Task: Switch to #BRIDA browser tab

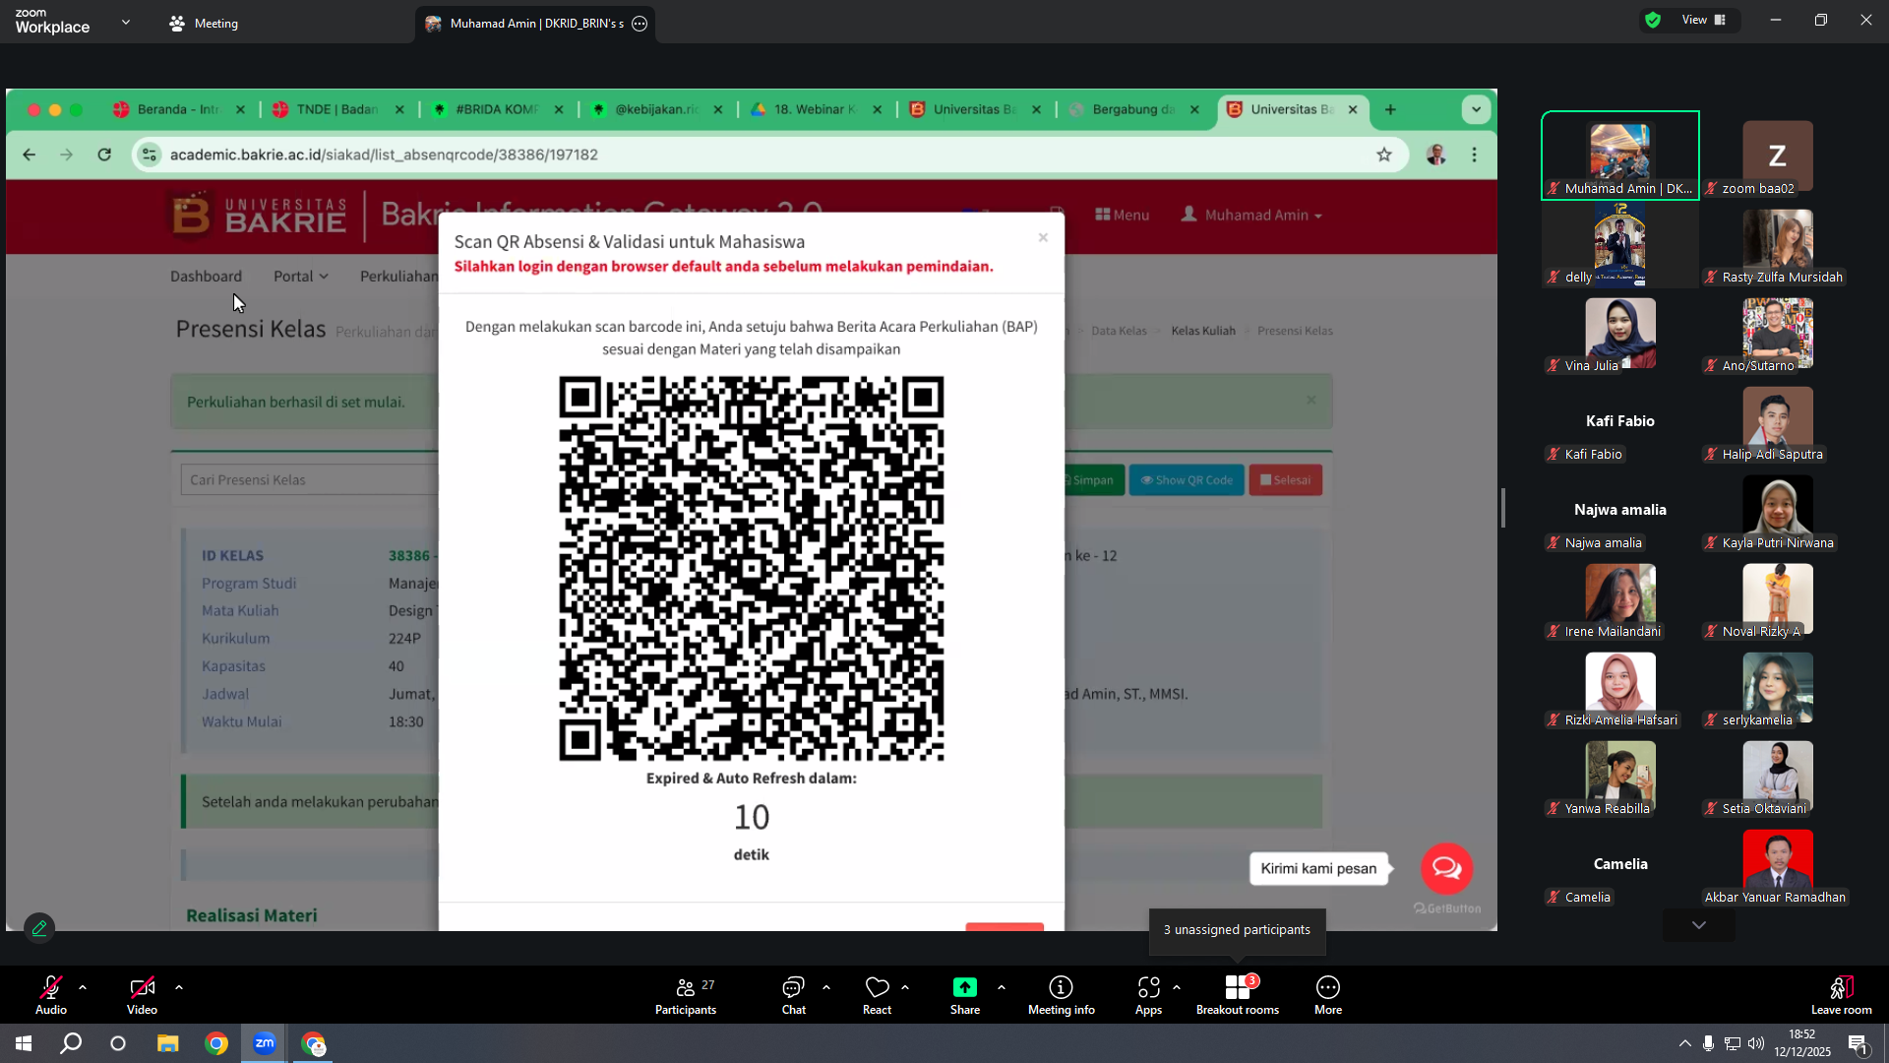Action: (x=497, y=109)
